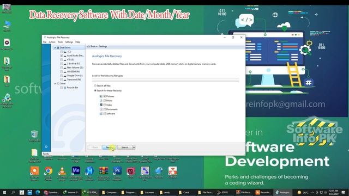Screen dimensions: 349x196
Task: Switch to Auslogics taskbar button
Action: [x=283, y=192]
